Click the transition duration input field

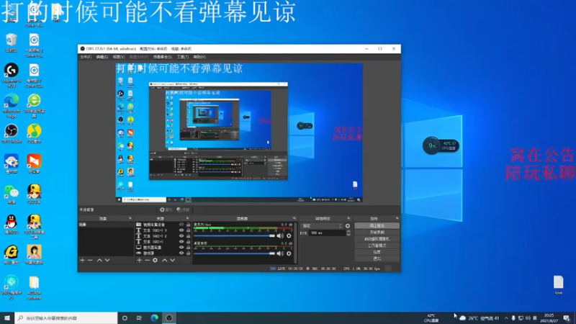point(327,233)
